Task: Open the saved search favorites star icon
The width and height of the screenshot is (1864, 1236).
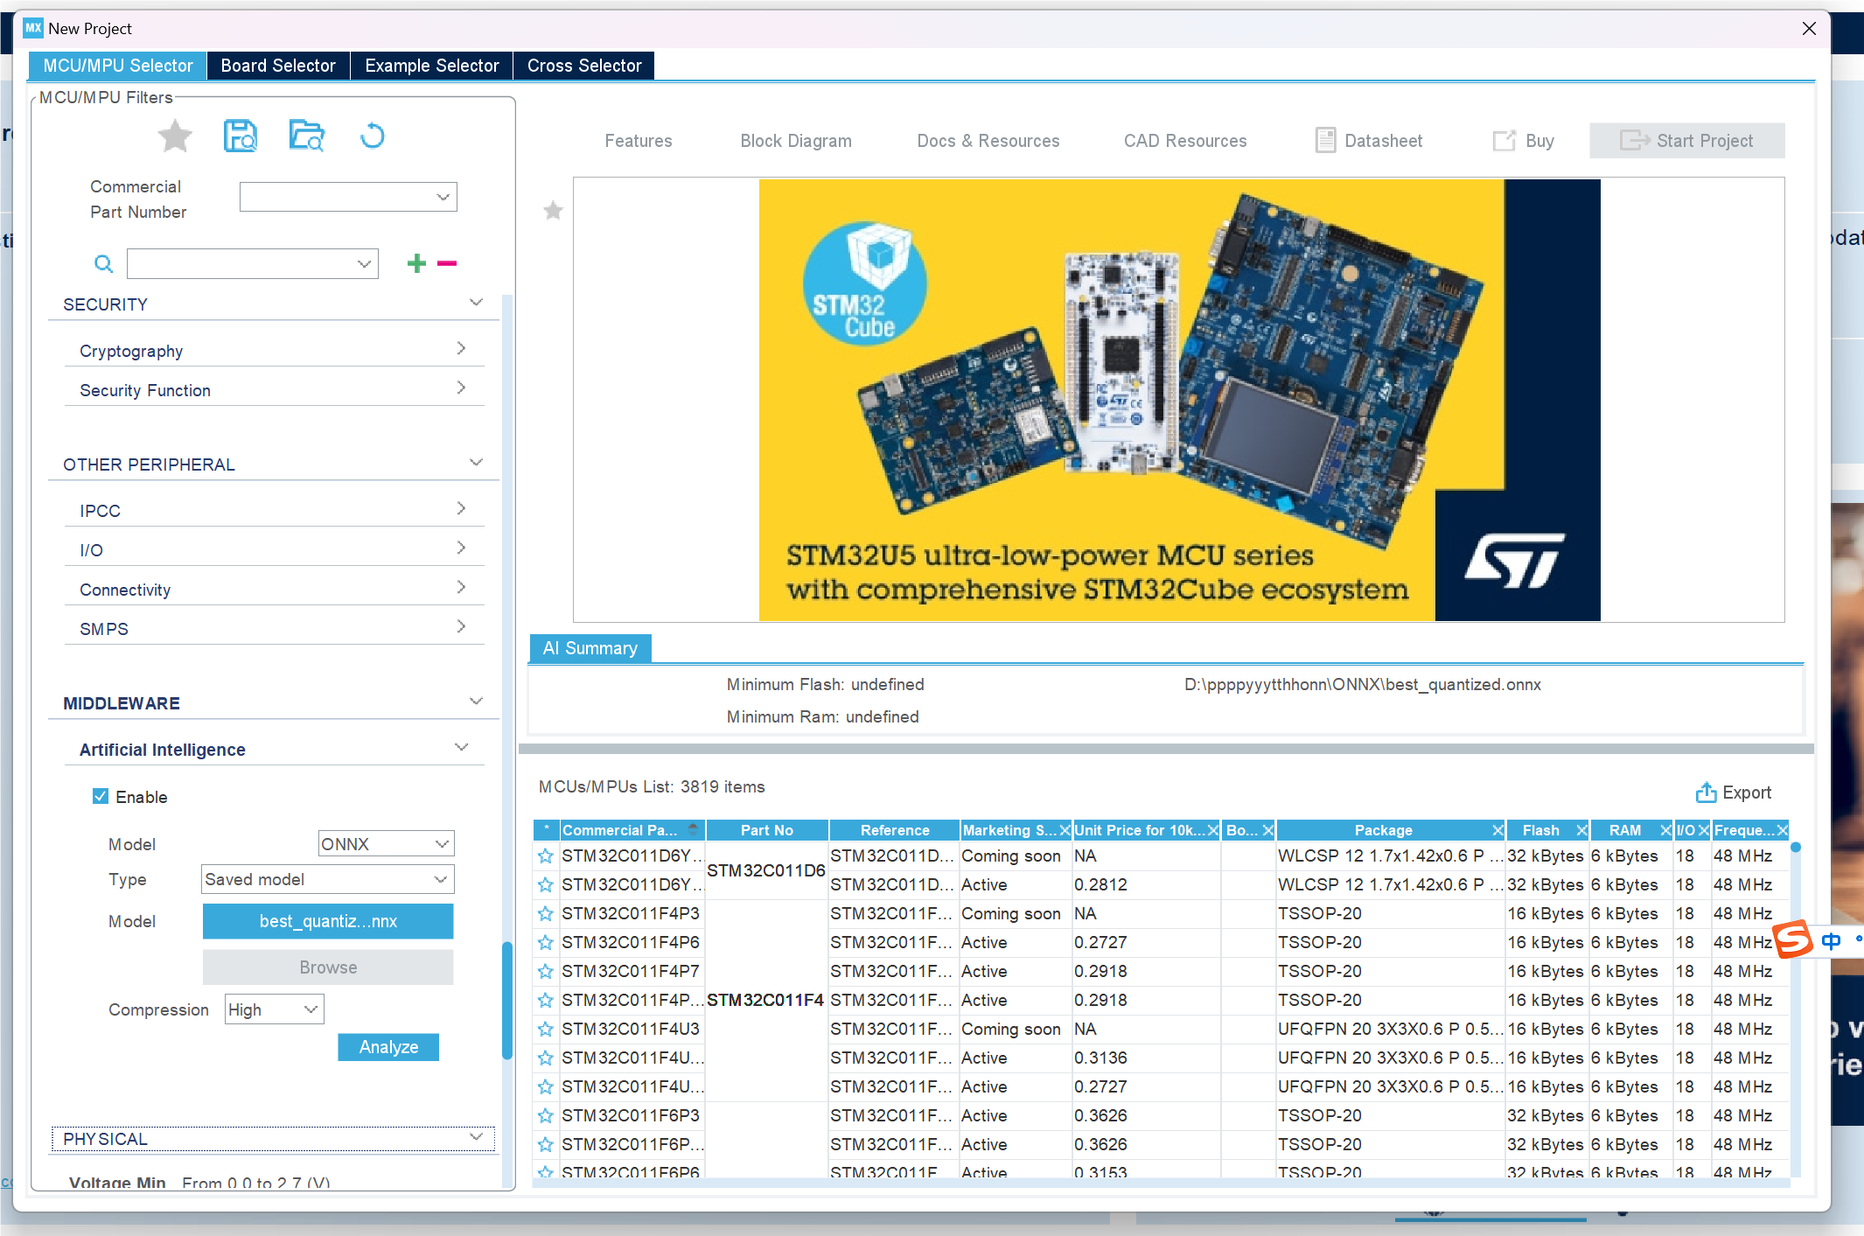Action: pos(175,136)
